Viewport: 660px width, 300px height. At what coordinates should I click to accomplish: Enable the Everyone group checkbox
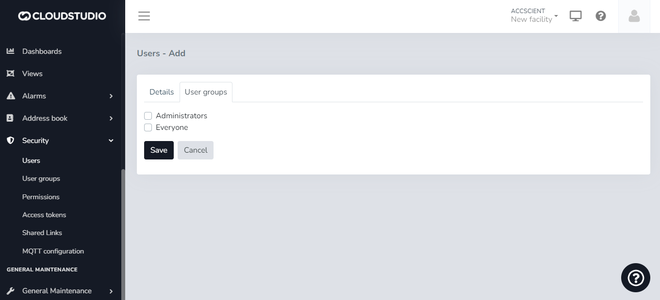[148, 127]
